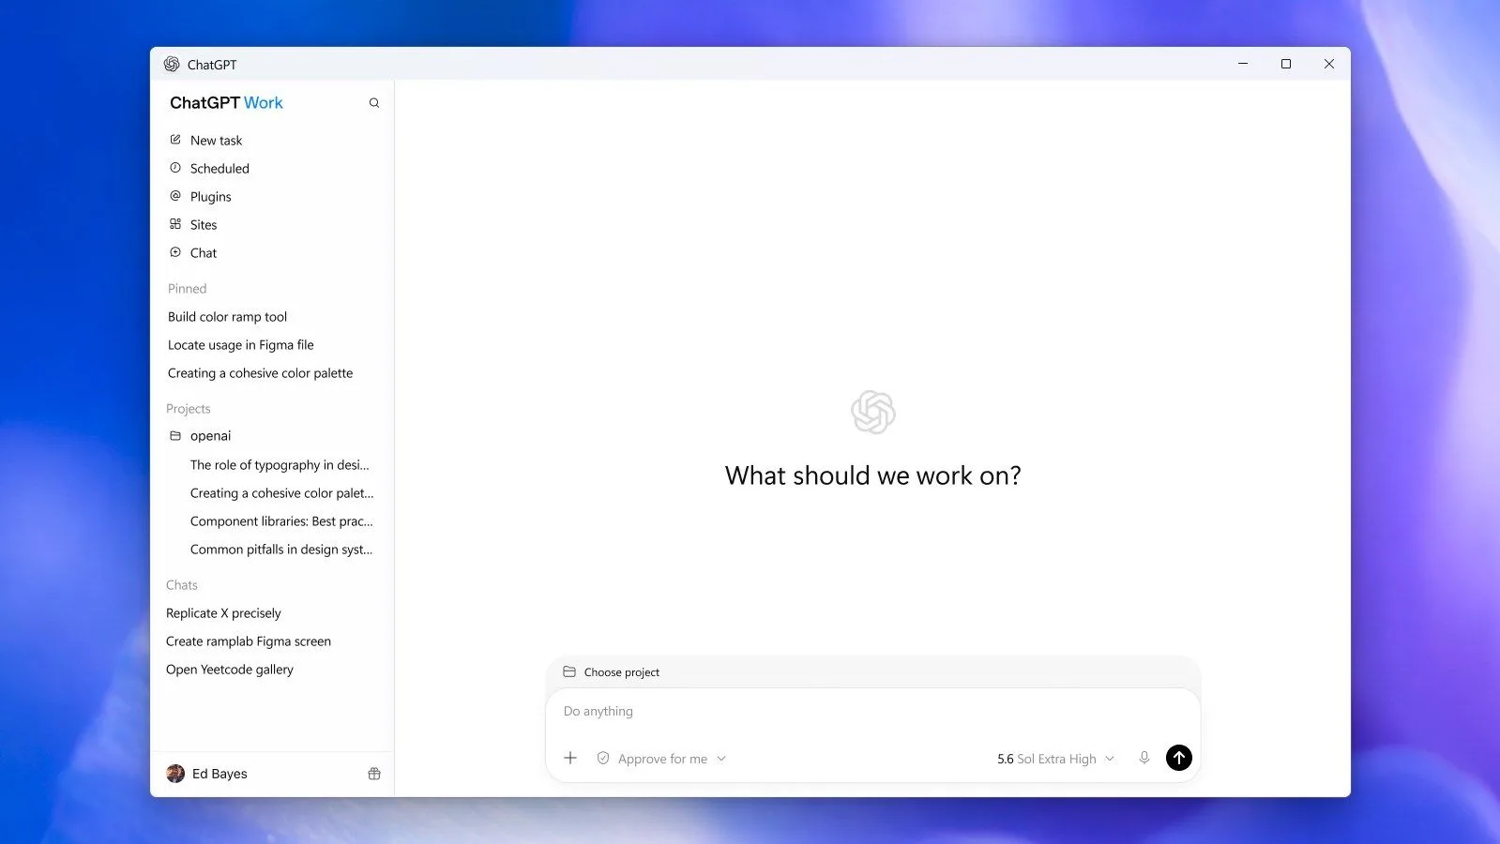Click the ChatGPT logo in the title bar
The image size is (1500, 844).
[172, 64]
